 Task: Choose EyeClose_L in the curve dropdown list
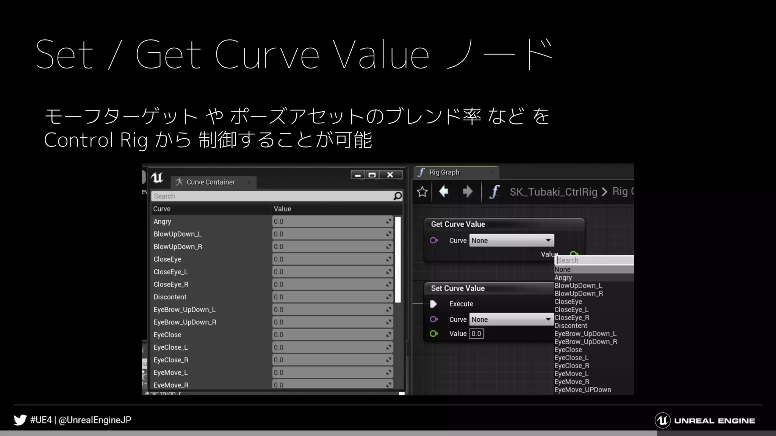pyautogui.click(x=594, y=358)
